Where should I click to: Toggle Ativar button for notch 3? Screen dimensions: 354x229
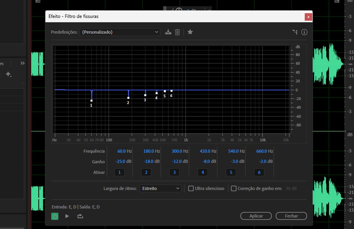174,172
